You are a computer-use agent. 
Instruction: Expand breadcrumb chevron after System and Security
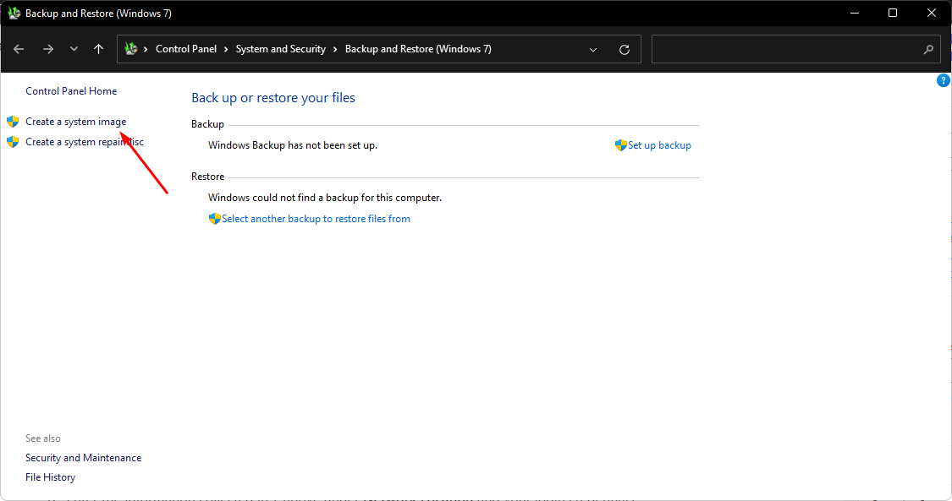pos(335,50)
